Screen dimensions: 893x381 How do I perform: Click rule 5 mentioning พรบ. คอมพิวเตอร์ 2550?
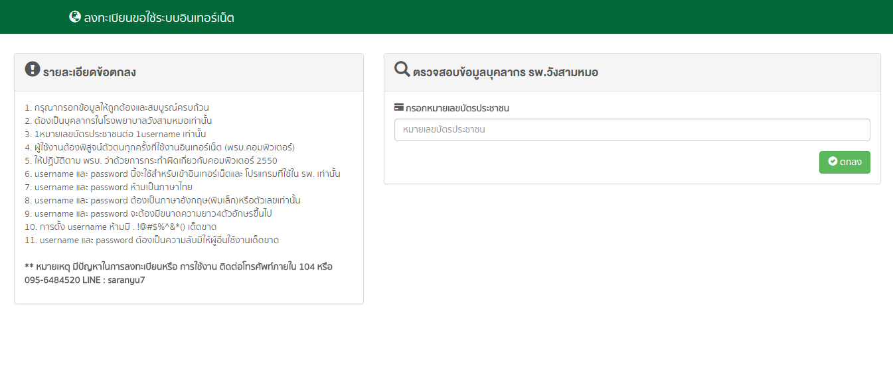(x=151, y=160)
